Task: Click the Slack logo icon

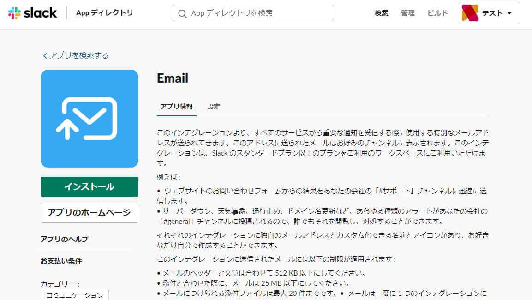Action: pos(14,13)
